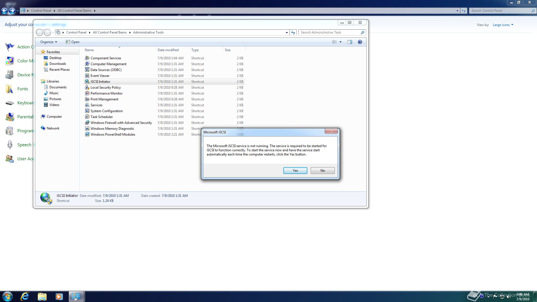The width and height of the screenshot is (537, 302).
Task: Click Yes in the Microsoft iSCSI dialog
Action: tap(295, 171)
